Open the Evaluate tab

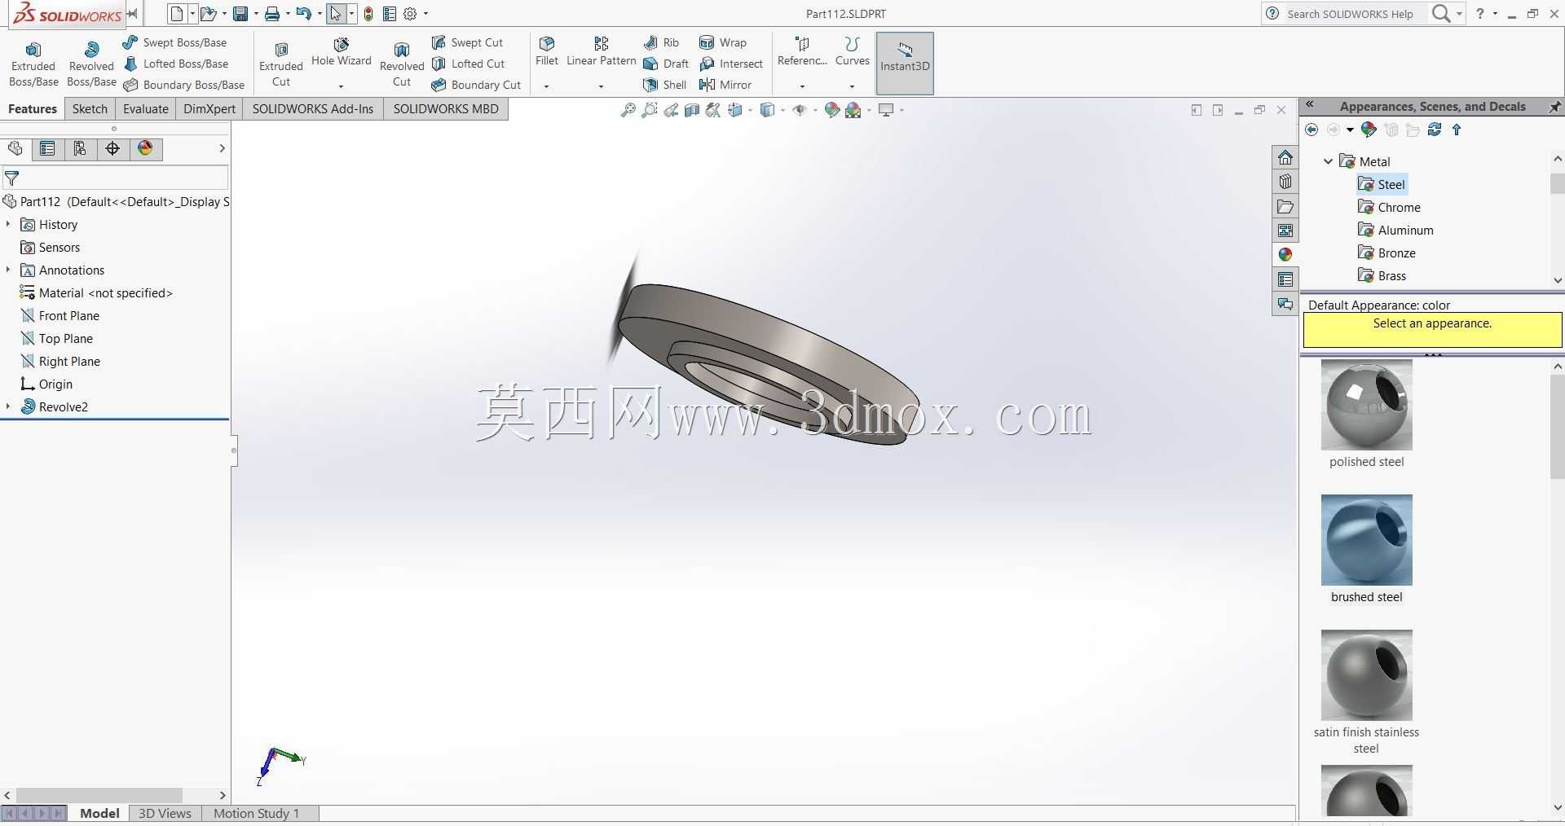pos(146,108)
